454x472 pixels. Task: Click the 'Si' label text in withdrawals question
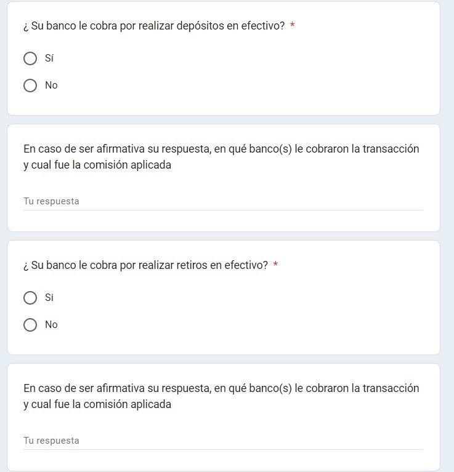[x=49, y=297]
